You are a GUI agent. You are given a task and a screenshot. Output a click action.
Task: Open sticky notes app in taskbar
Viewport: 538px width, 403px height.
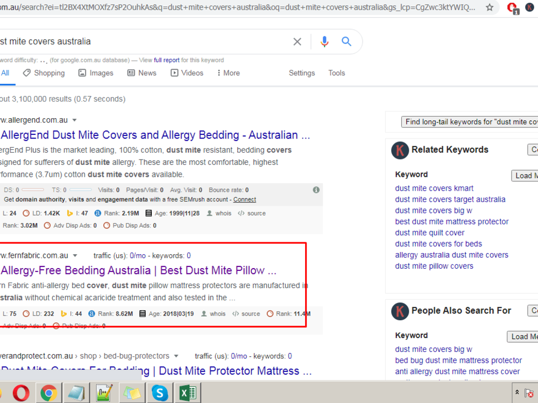click(132, 393)
